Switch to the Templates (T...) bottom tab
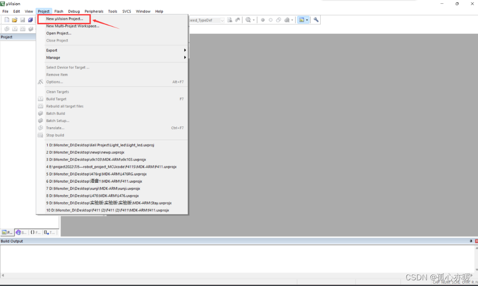 pyautogui.click(x=50, y=232)
